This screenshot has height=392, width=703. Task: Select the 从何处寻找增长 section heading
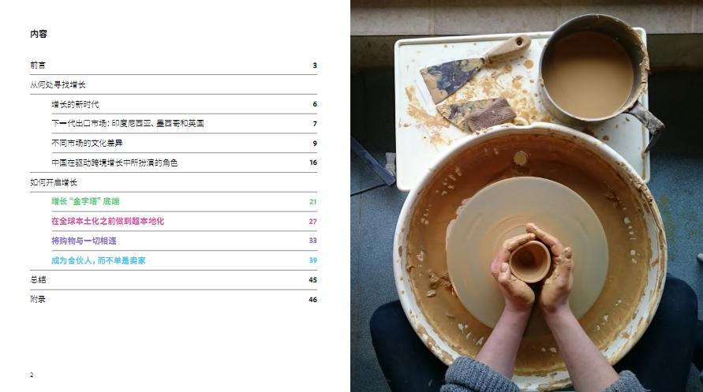(58, 84)
